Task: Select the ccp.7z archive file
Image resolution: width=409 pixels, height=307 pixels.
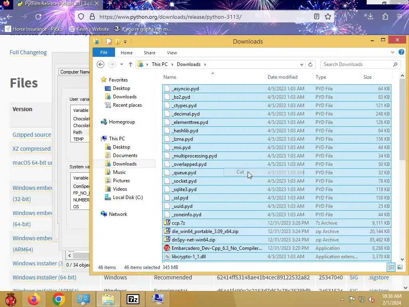Action: click(x=276, y=223)
